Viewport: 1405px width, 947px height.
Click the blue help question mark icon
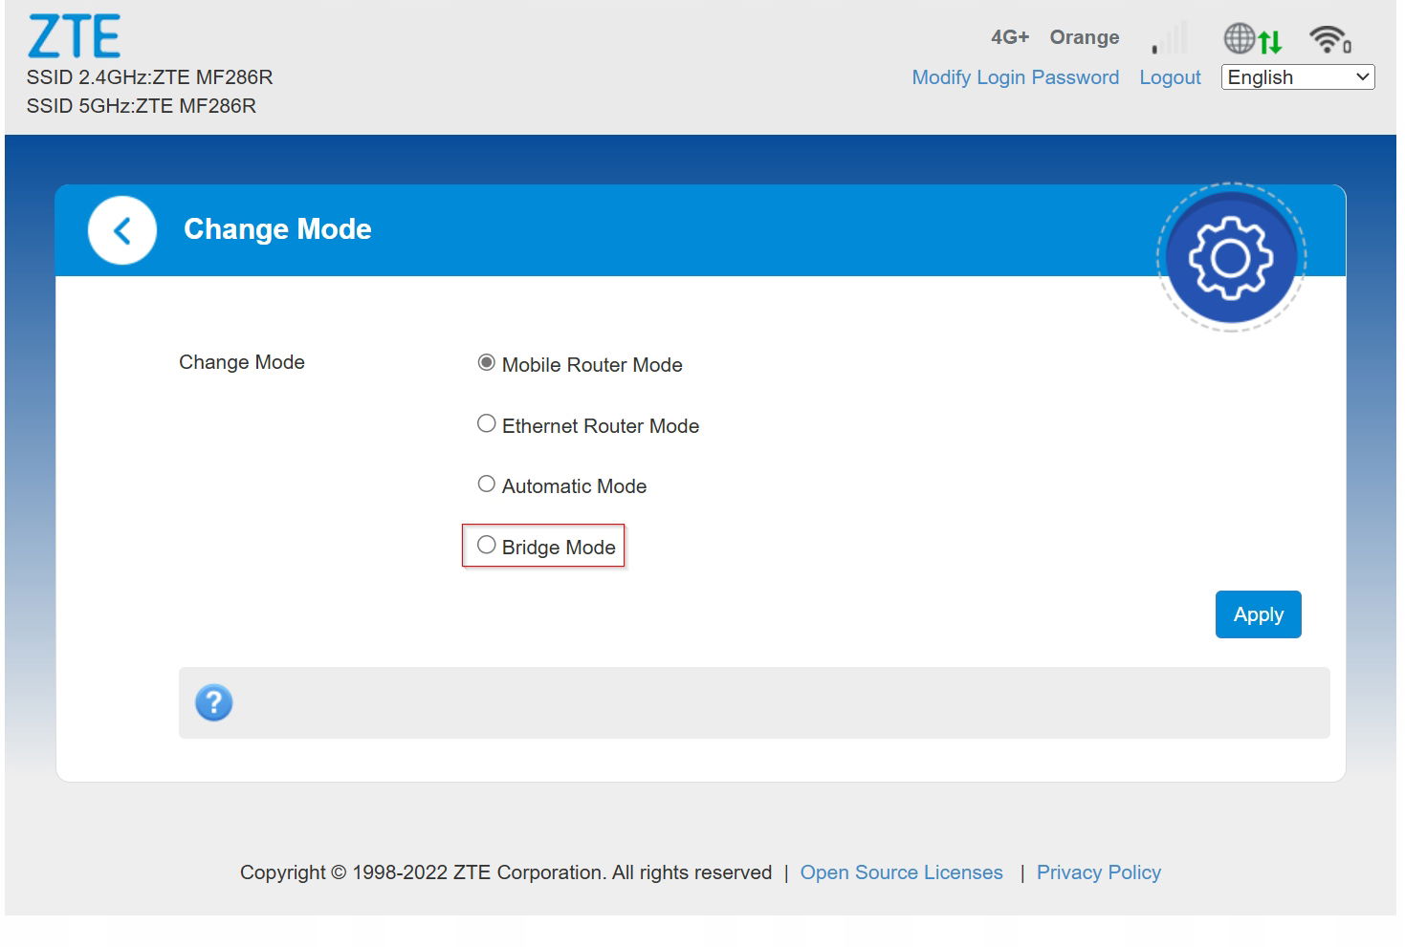pos(214,702)
